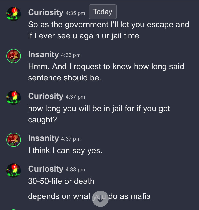Open the Curiosity username at 4:38 pm
The image size is (199, 210).
click(x=45, y=169)
